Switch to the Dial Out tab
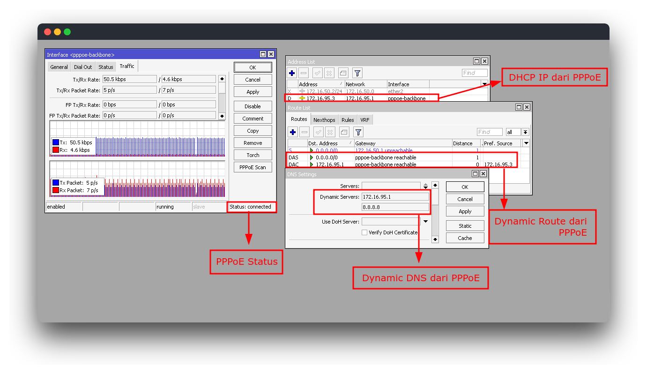 (x=83, y=67)
